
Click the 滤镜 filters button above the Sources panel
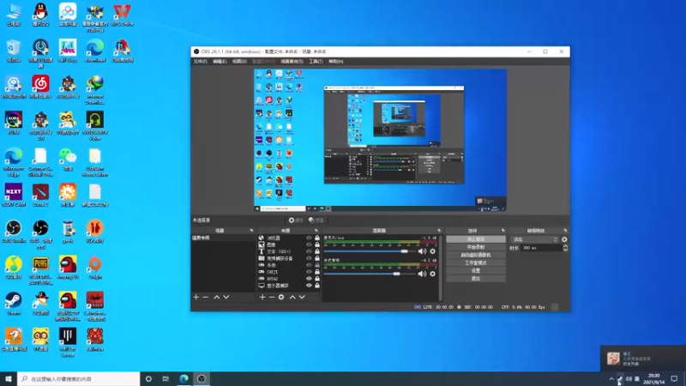click(x=316, y=220)
